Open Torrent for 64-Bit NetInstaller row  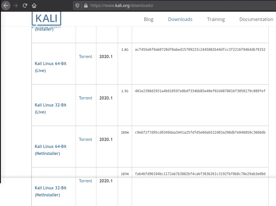pyautogui.click(x=85, y=139)
